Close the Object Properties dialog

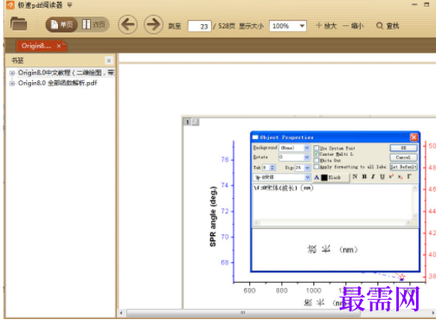click(x=414, y=137)
